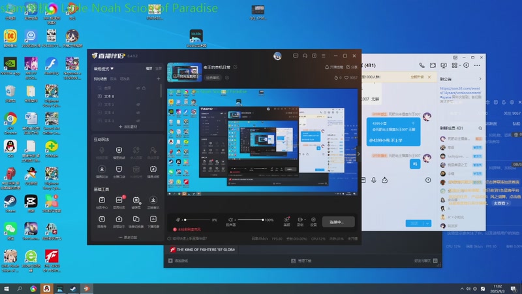Start video call in QQ group window
This screenshot has width=522, height=294.
pyautogui.click(x=433, y=65)
